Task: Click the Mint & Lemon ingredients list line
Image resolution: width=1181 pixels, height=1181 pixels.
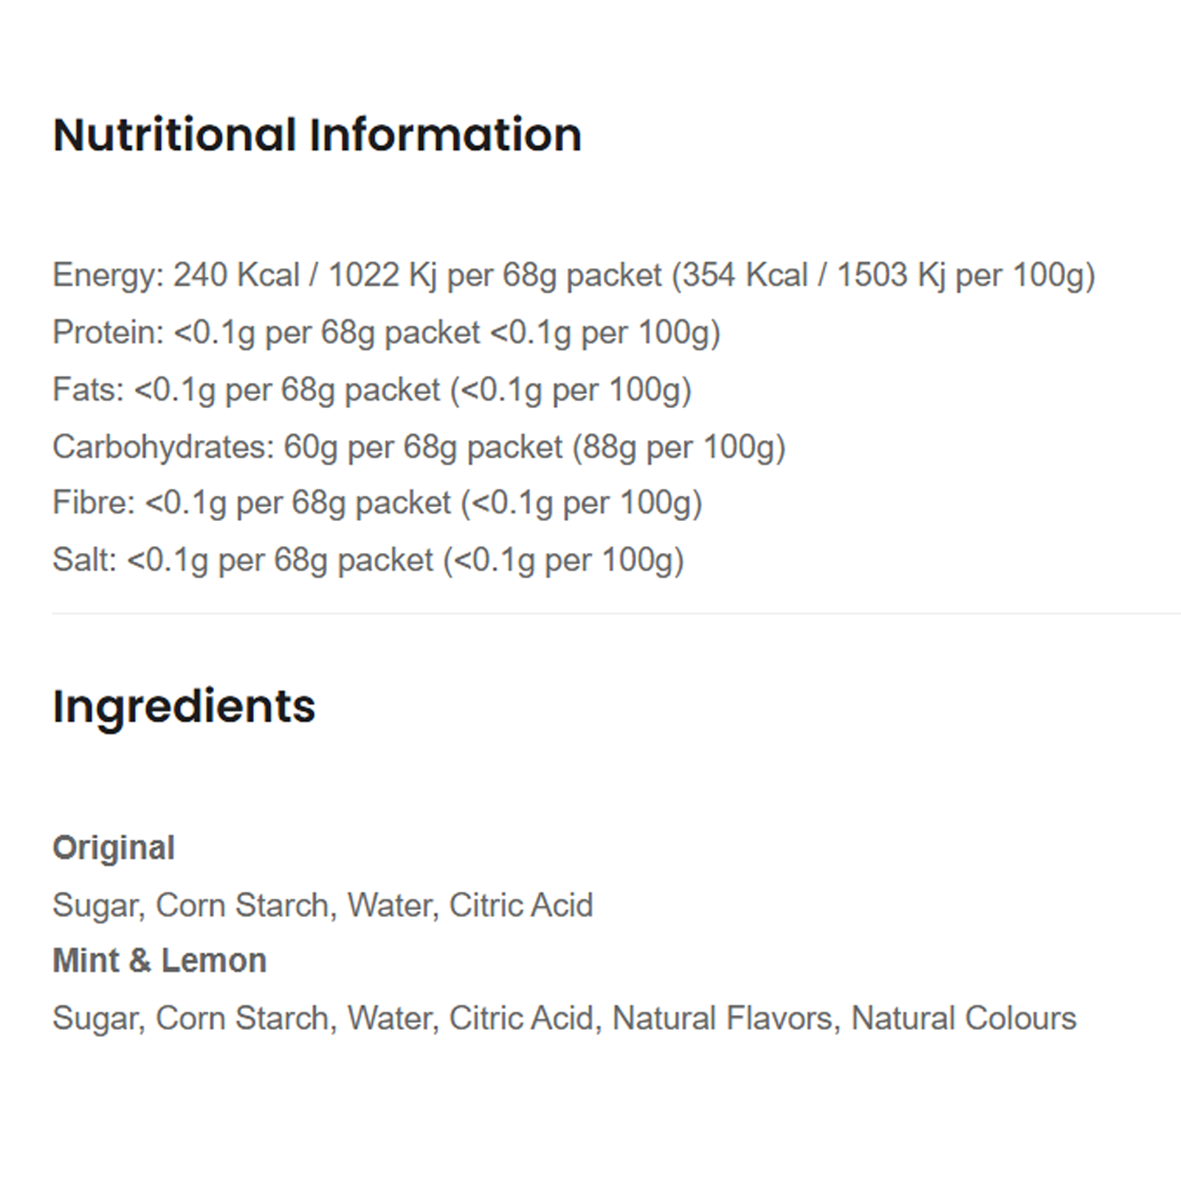Action: (x=564, y=1019)
